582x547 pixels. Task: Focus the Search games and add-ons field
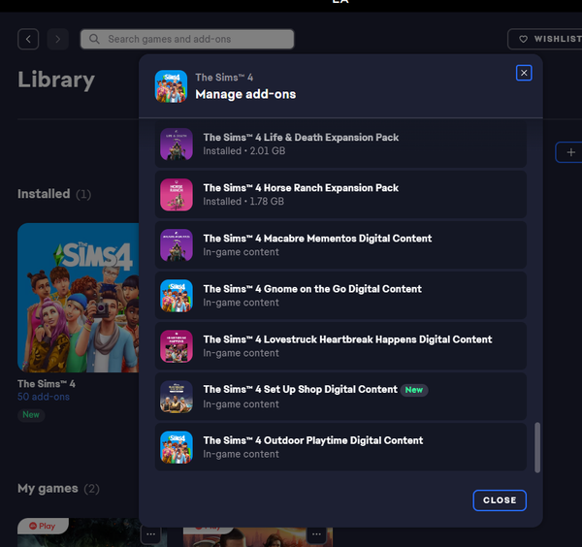187,39
